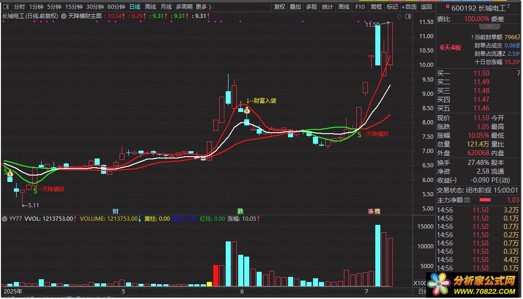Click the 简框 simple frame button
The width and height of the screenshot is (523, 299).
pyautogui.click(x=376, y=6)
